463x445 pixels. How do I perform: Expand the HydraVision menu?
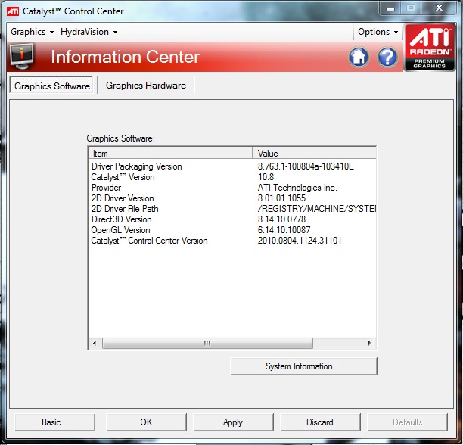coord(89,32)
